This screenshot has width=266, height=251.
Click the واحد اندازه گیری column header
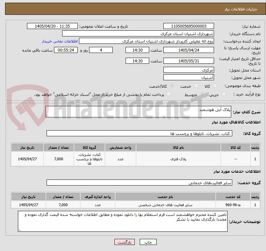coord(98,197)
